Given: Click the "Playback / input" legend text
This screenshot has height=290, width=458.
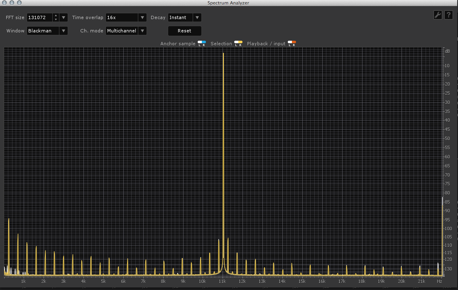Looking at the screenshot, I should coord(266,44).
